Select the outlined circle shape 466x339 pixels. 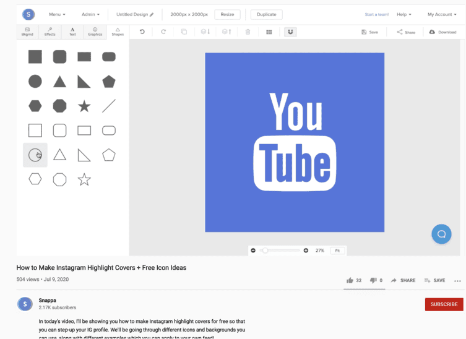(x=35, y=155)
